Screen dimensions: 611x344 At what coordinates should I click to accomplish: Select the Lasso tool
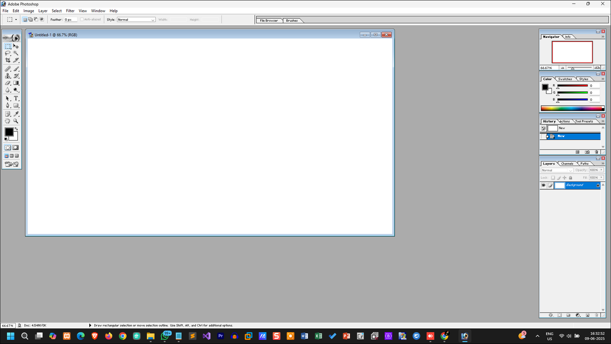pos(8,53)
